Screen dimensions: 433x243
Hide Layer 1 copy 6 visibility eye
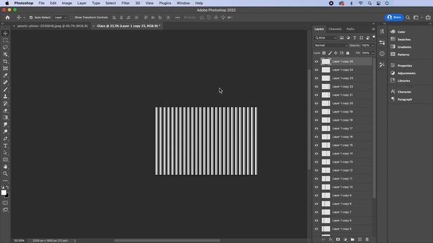click(x=317, y=221)
